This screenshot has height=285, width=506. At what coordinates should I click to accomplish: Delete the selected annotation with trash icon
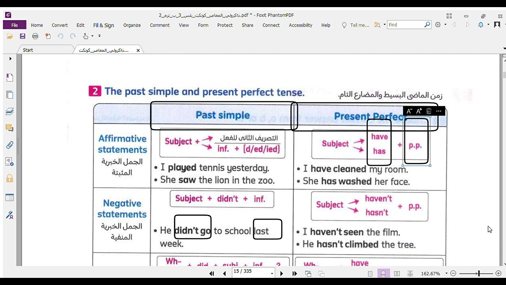coord(429,111)
